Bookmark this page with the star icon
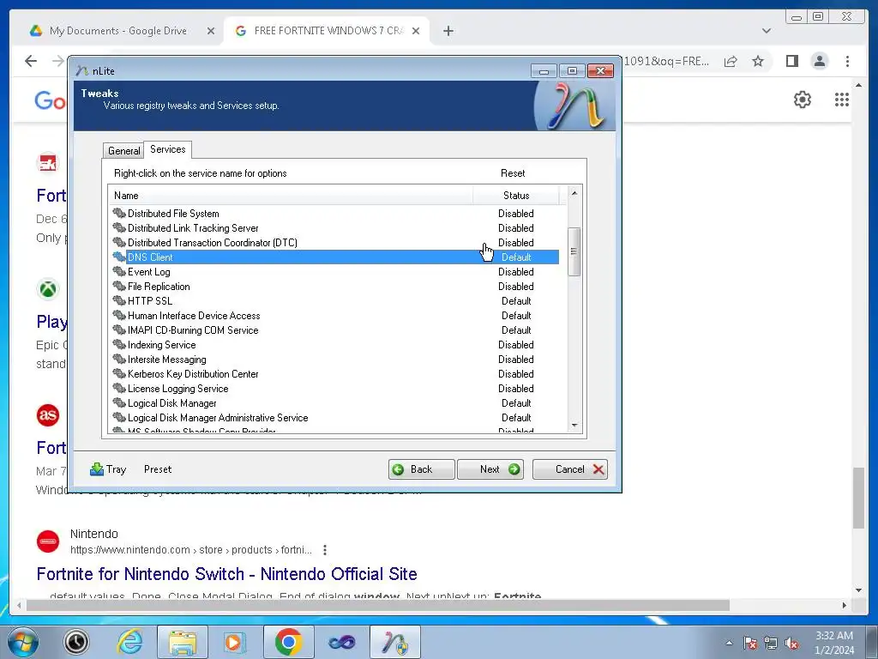This screenshot has width=878, height=659. click(x=758, y=61)
